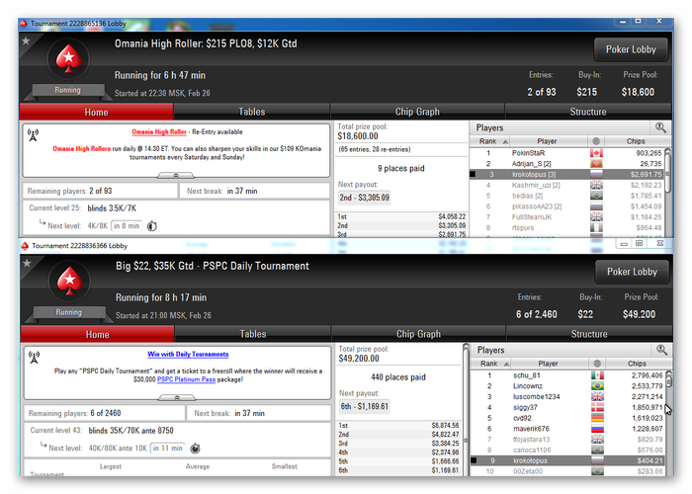The height and width of the screenshot is (494, 692).
Task: Click 'in 11 min' next level timer
Action: point(168,449)
